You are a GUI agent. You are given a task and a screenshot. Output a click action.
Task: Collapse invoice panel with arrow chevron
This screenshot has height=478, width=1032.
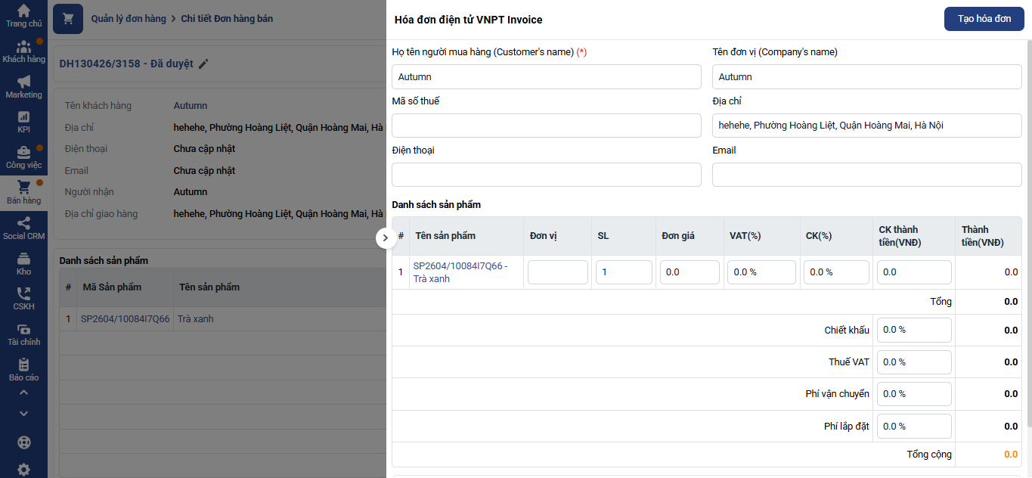point(386,238)
